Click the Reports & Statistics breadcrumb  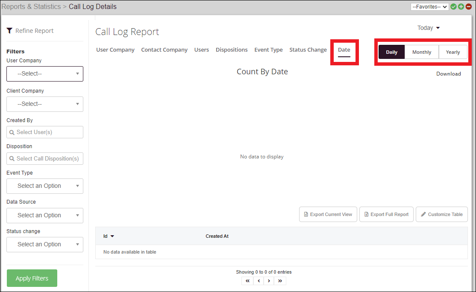click(31, 7)
